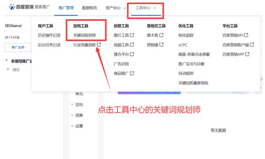265x159 pixels.
Task: Click the 账户工具 column heading
Action: (x=45, y=26)
